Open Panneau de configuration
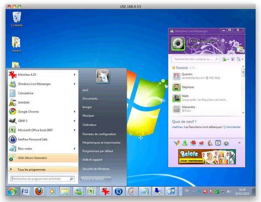261x202 pixels. pos(99,134)
